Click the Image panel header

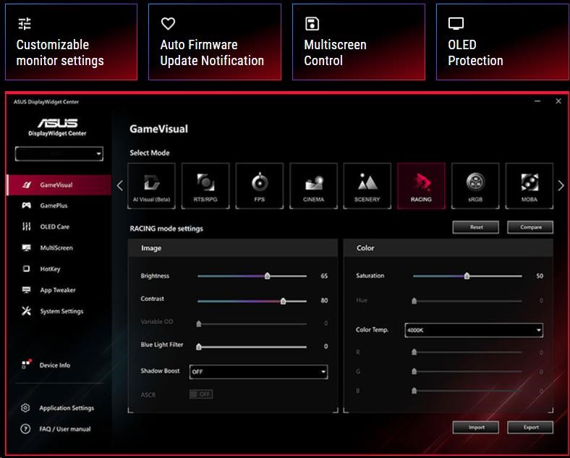point(233,248)
